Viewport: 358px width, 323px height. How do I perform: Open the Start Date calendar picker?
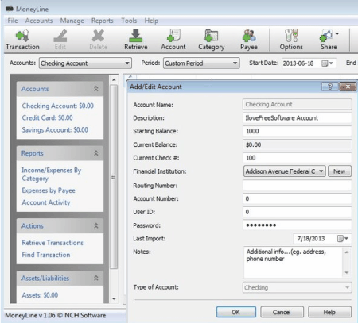coord(328,63)
